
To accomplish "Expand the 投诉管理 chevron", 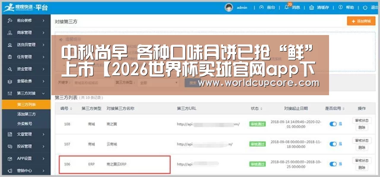I will tap(43, 146).
